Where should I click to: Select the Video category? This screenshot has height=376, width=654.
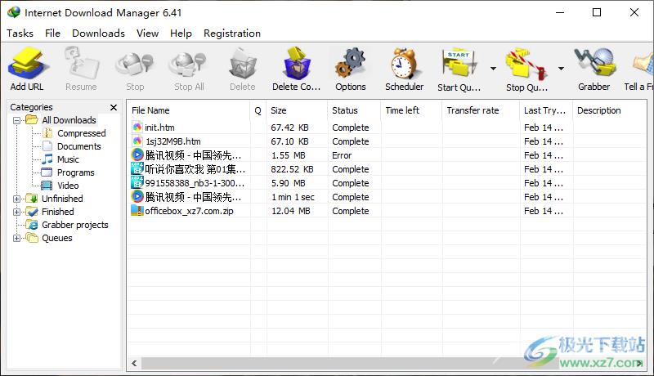[68, 186]
